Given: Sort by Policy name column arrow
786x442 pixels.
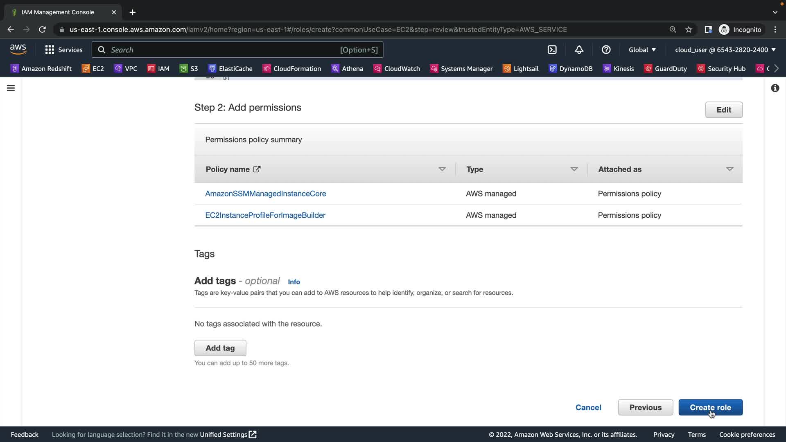Looking at the screenshot, I should [x=442, y=169].
